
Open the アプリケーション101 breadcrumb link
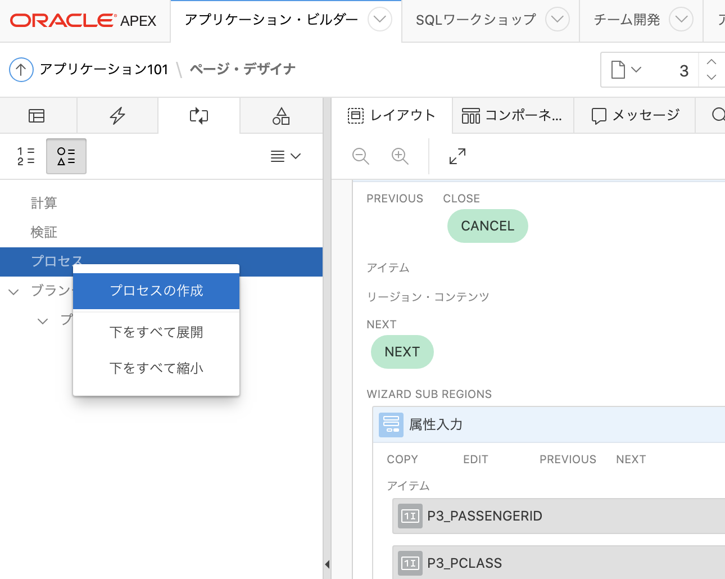coord(104,69)
